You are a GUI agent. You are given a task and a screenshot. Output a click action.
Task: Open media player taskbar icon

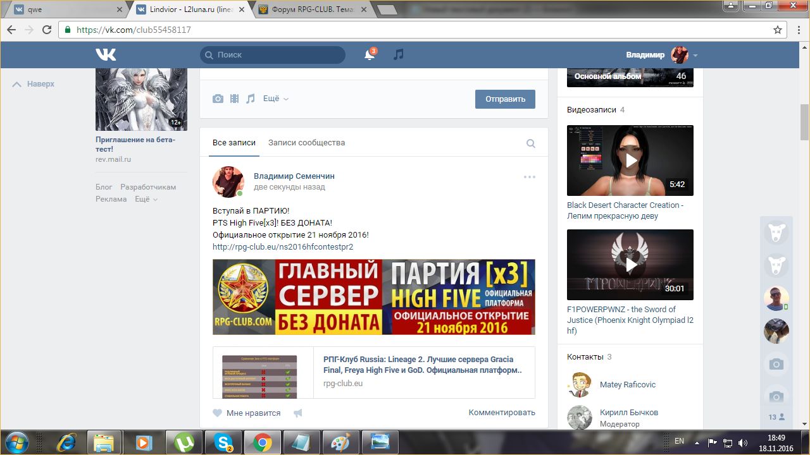pyautogui.click(x=144, y=442)
